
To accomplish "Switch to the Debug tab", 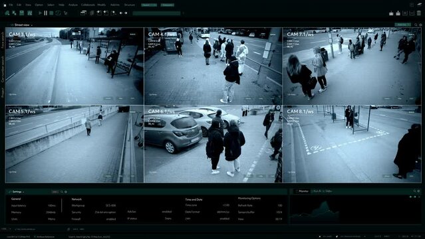I will (x=329, y=191).
